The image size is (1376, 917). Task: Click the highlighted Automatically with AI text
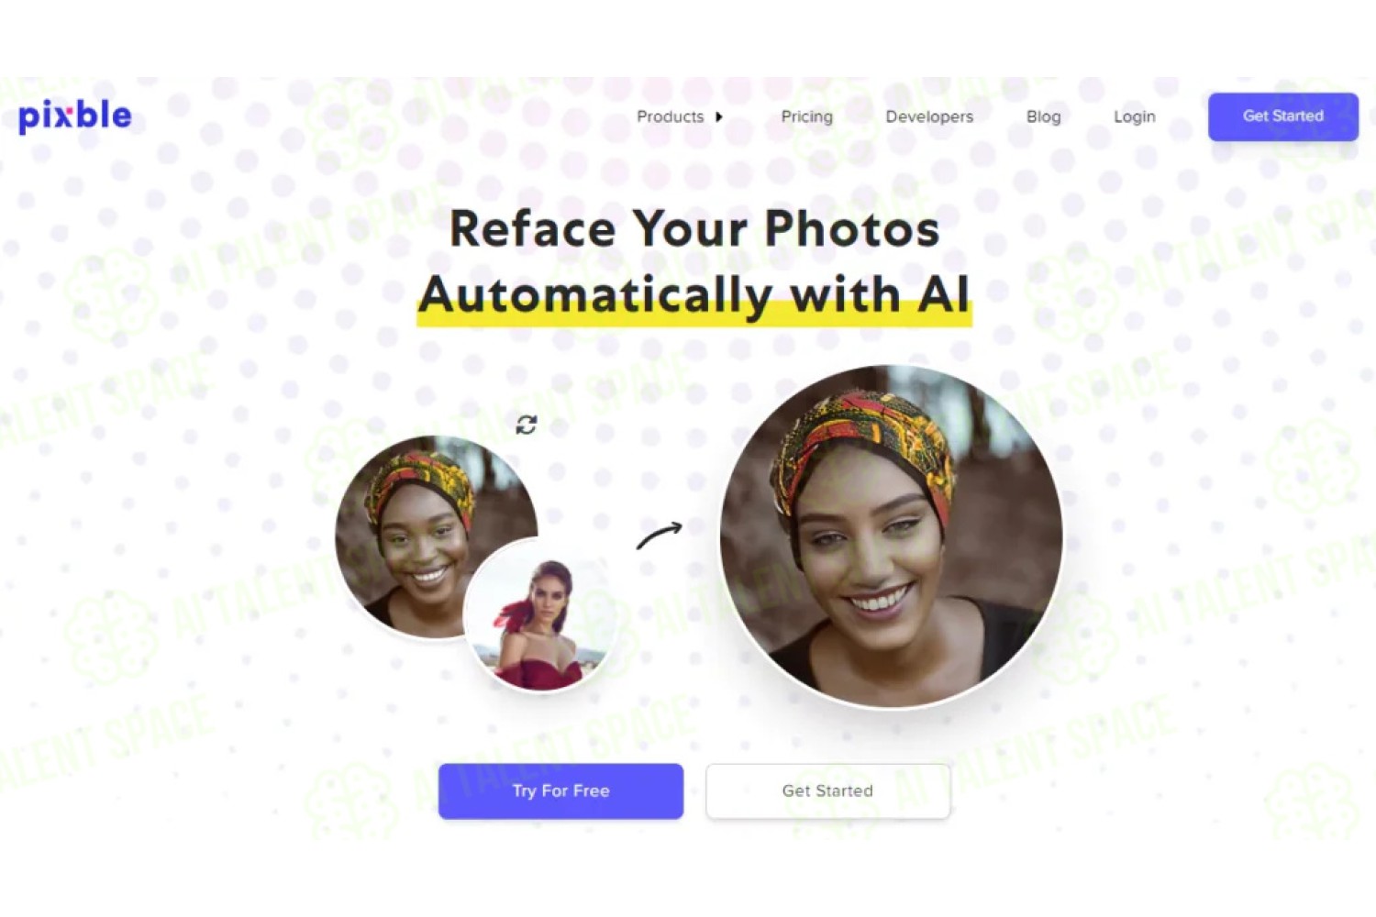click(694, 295)
